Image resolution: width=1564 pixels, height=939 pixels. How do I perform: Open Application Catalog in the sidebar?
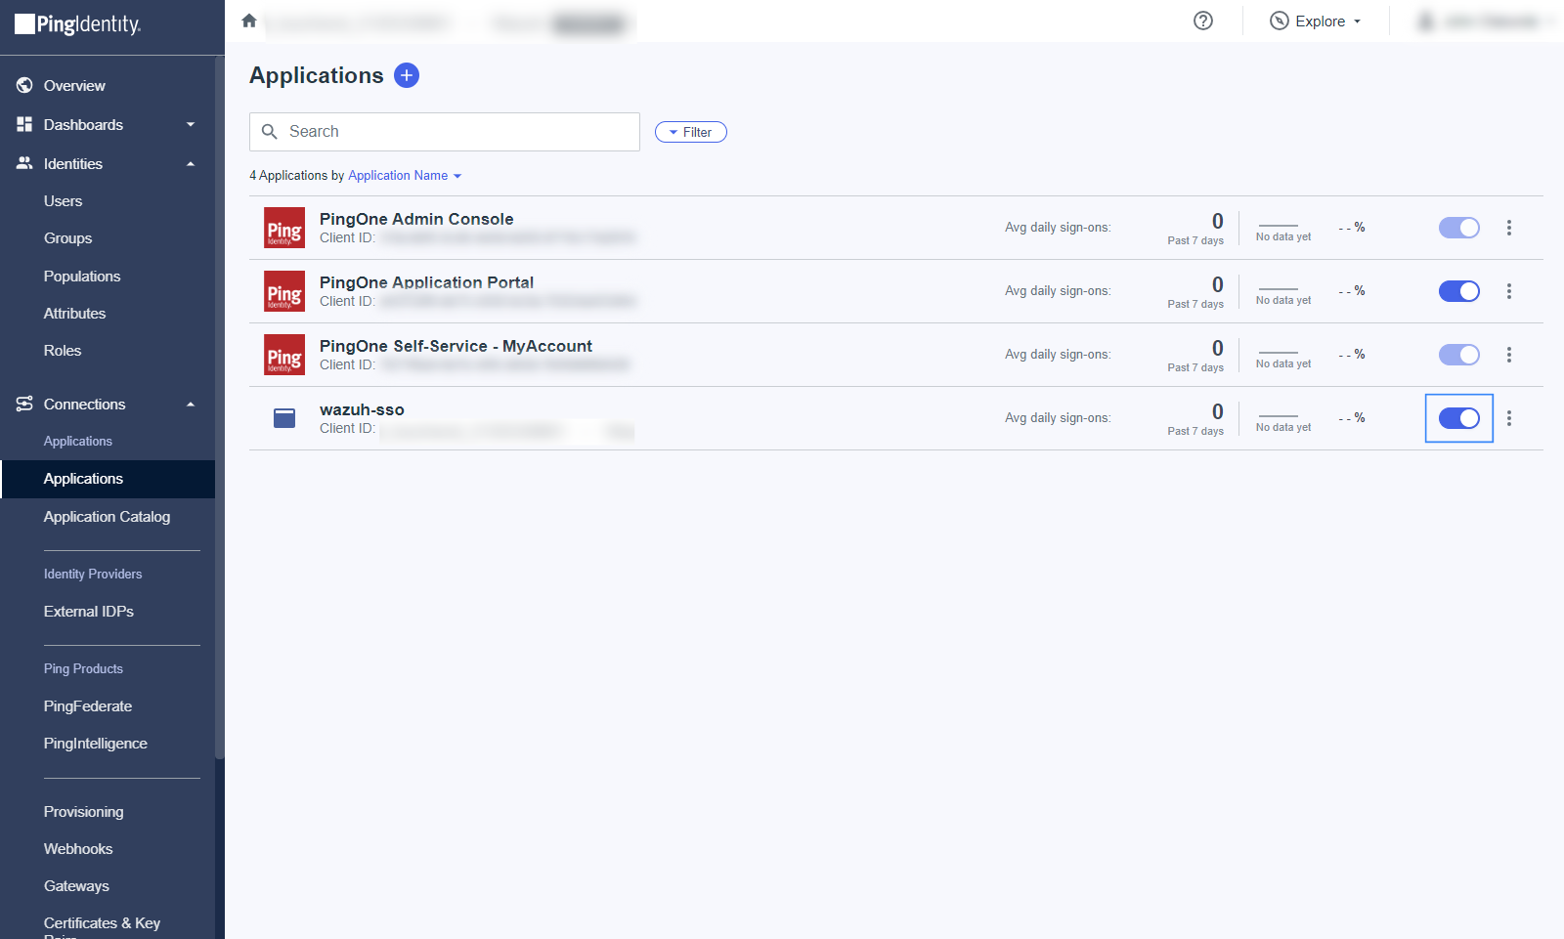[107, 517]
